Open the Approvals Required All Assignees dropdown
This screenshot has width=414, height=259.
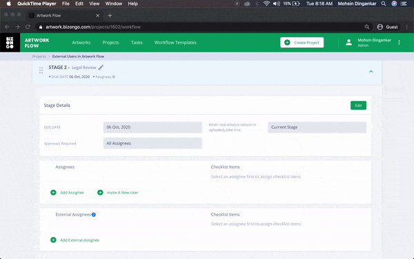click(152, 143)
